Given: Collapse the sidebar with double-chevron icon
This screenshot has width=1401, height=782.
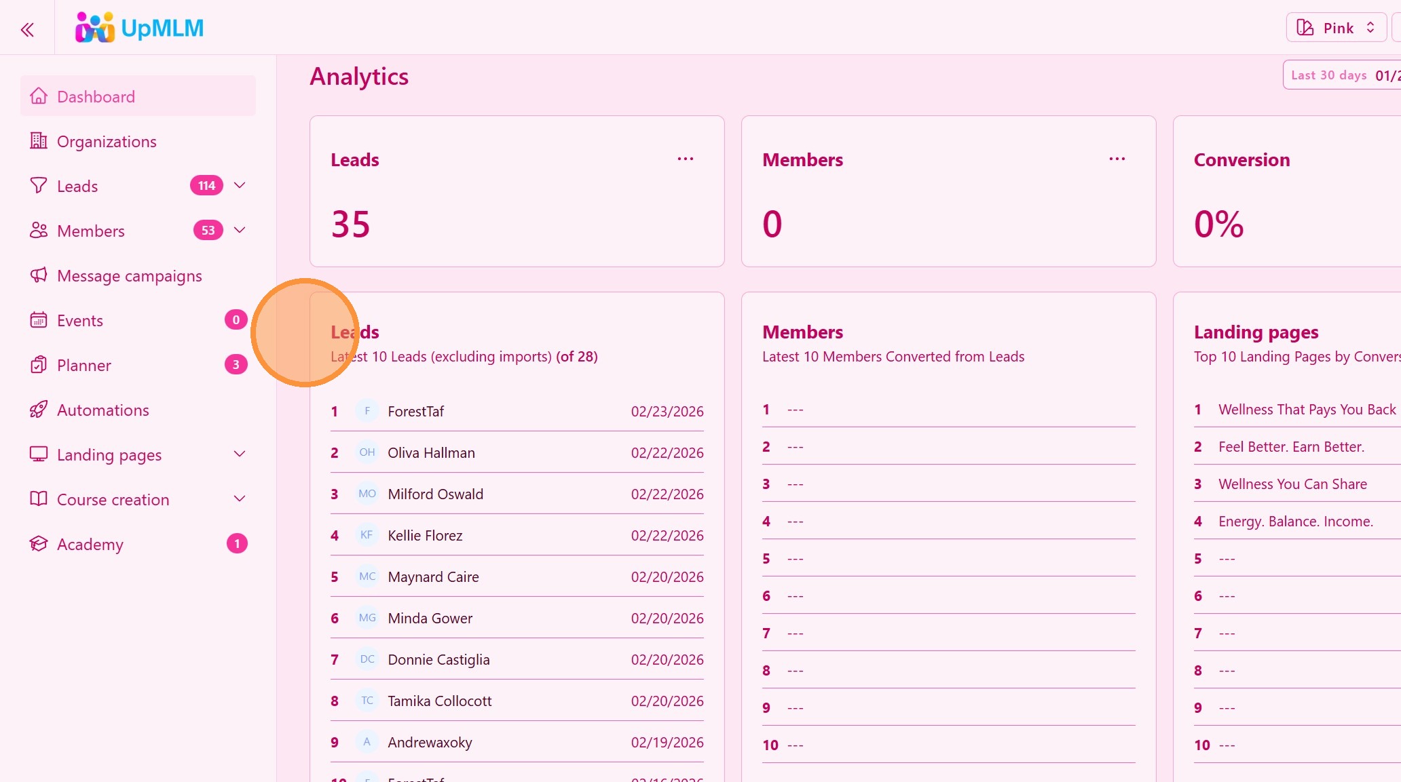Looking at the screenshot, I should pos(27,29).
